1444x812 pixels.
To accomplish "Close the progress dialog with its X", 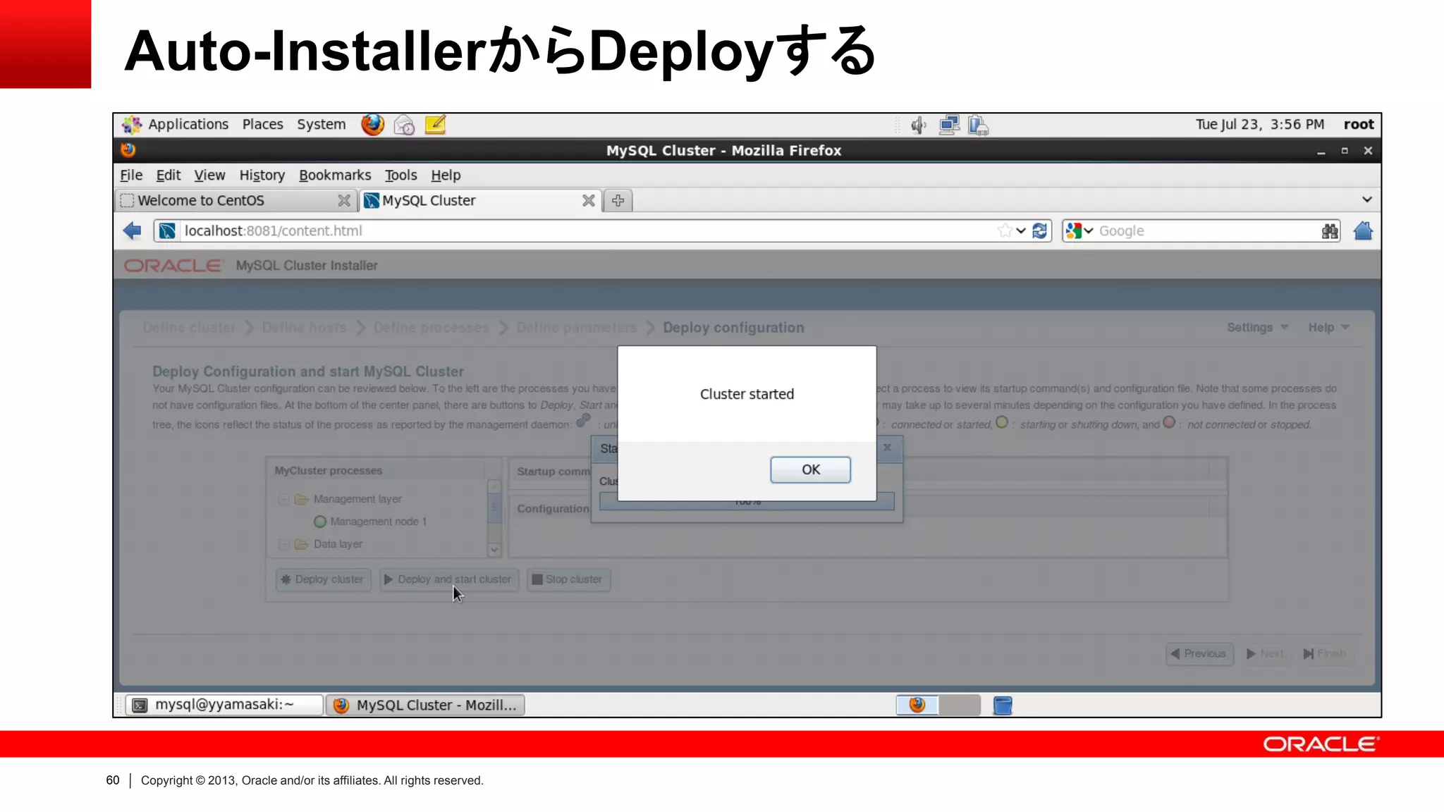I will [x=888, y=447].
